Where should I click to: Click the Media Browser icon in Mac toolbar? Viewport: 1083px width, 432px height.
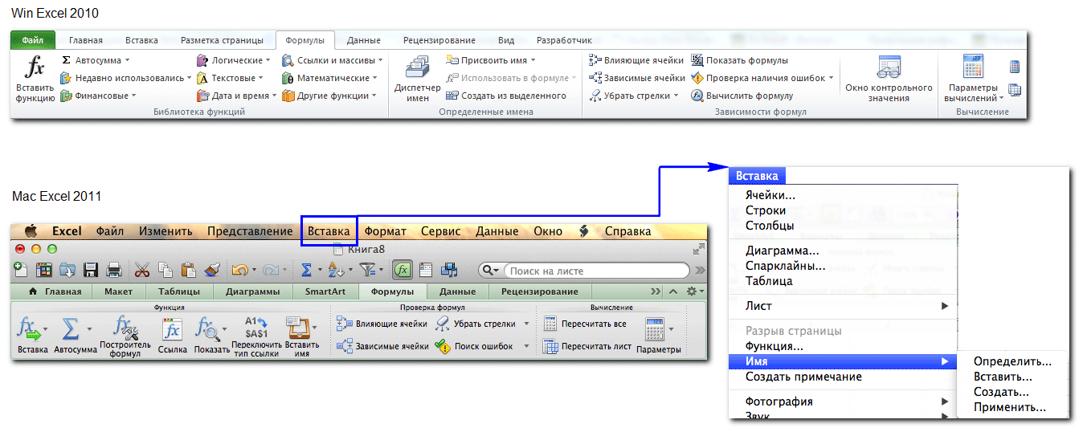click(x=450, y=270)
